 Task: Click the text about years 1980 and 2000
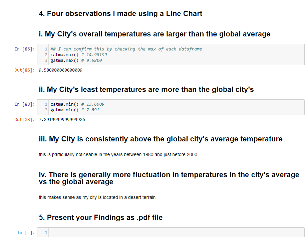[118, 155]
